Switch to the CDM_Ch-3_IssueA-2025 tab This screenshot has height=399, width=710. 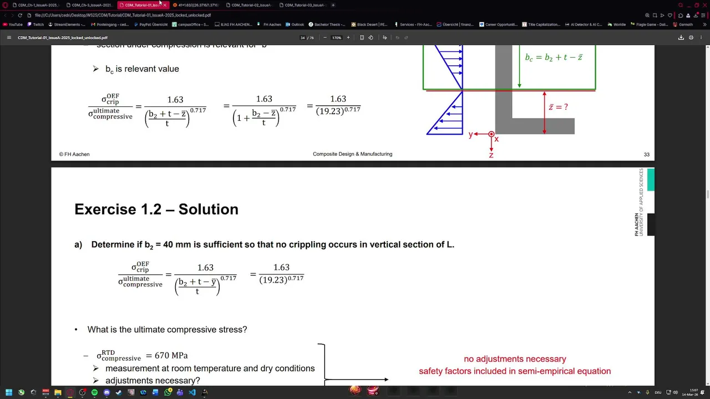pyautogui.click(x=89, y=5)
